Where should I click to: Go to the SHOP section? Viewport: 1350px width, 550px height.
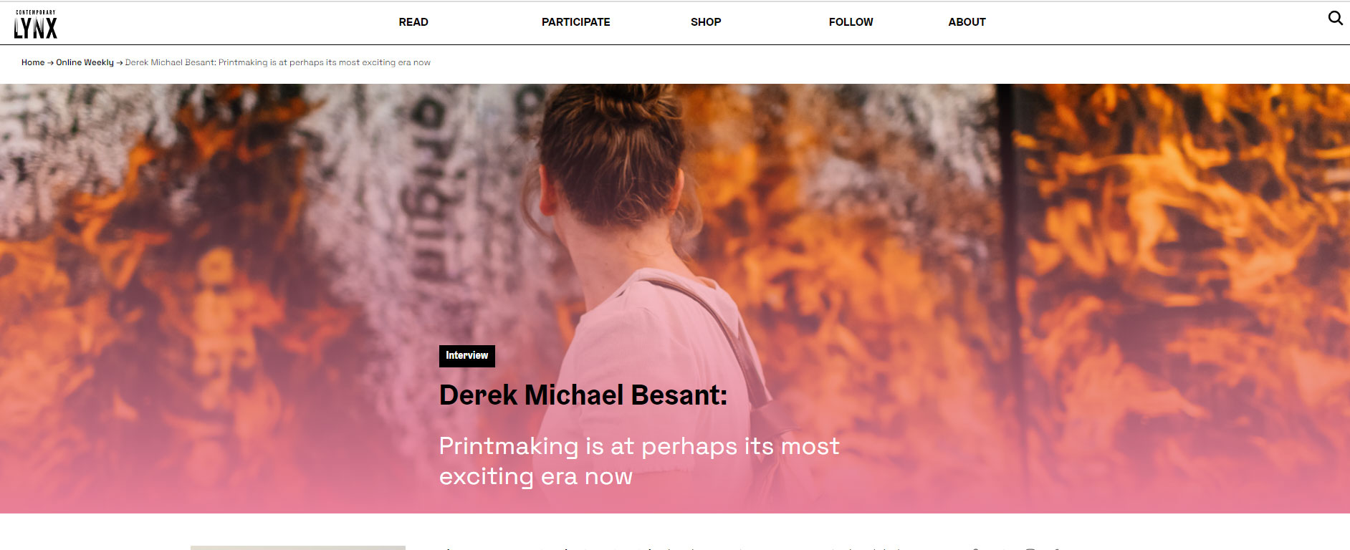click(x=706, y=22)
